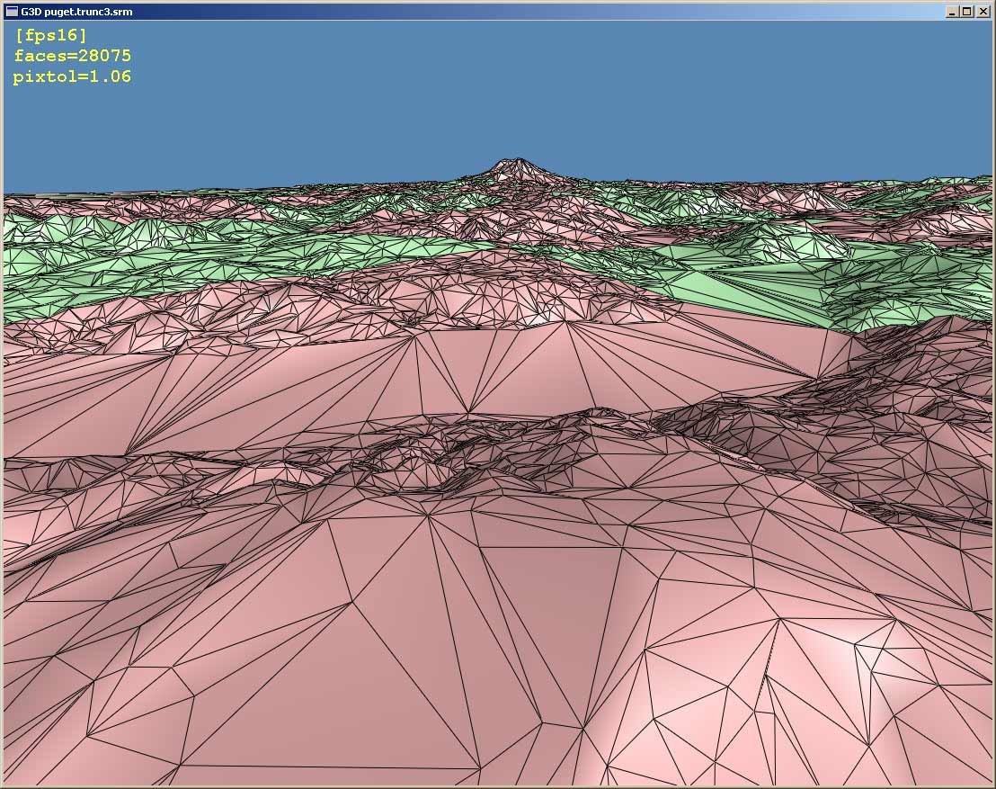
Task: Click the yellow [fps16] overlay label
Action: 51,35
